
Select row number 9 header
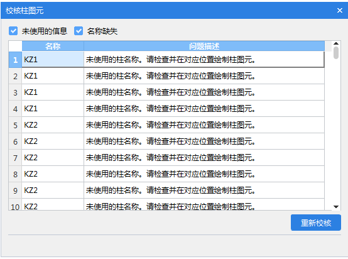pos(15,190)
